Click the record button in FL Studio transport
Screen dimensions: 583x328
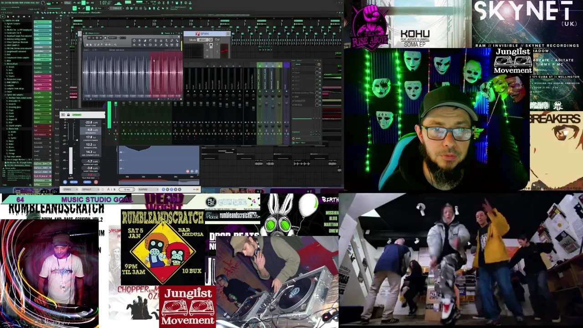tap(61, 3)
